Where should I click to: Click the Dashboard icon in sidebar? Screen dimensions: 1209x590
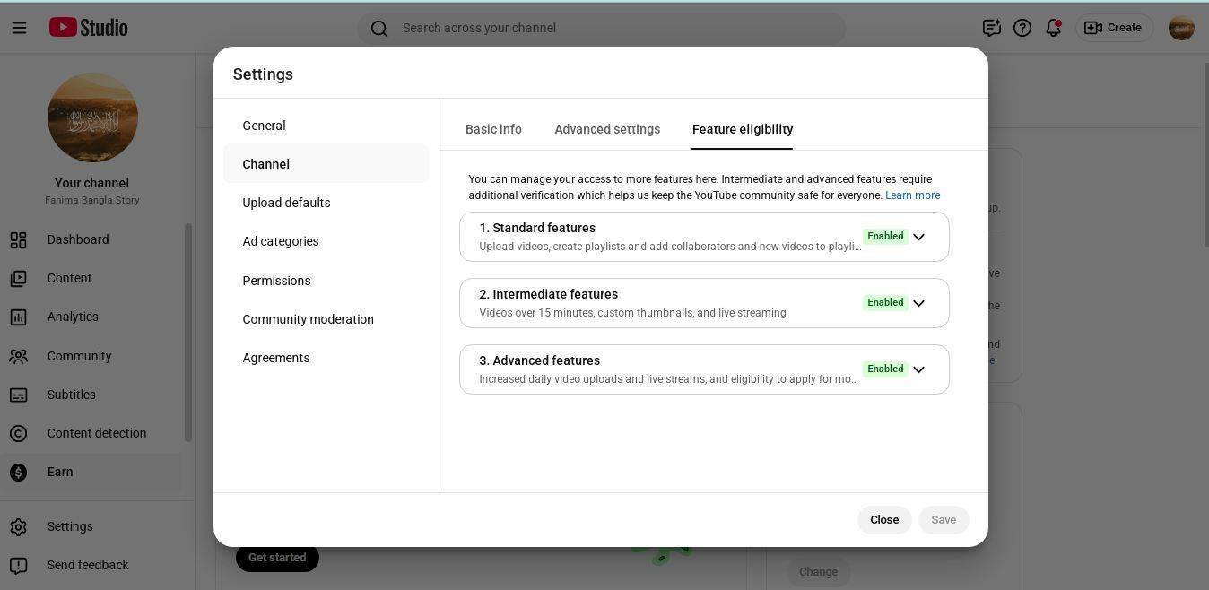19,239
